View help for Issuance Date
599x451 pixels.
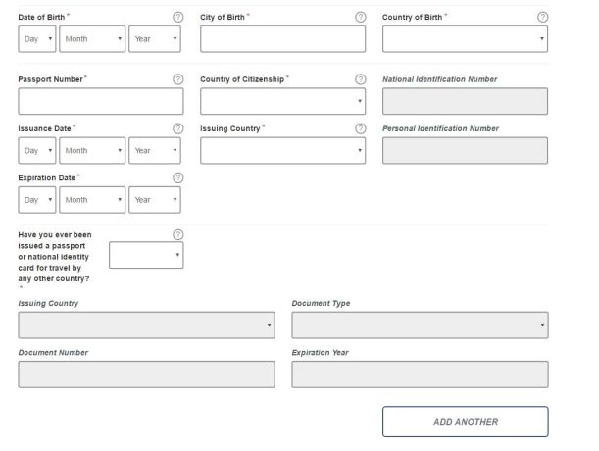click(x=178, y=128)
